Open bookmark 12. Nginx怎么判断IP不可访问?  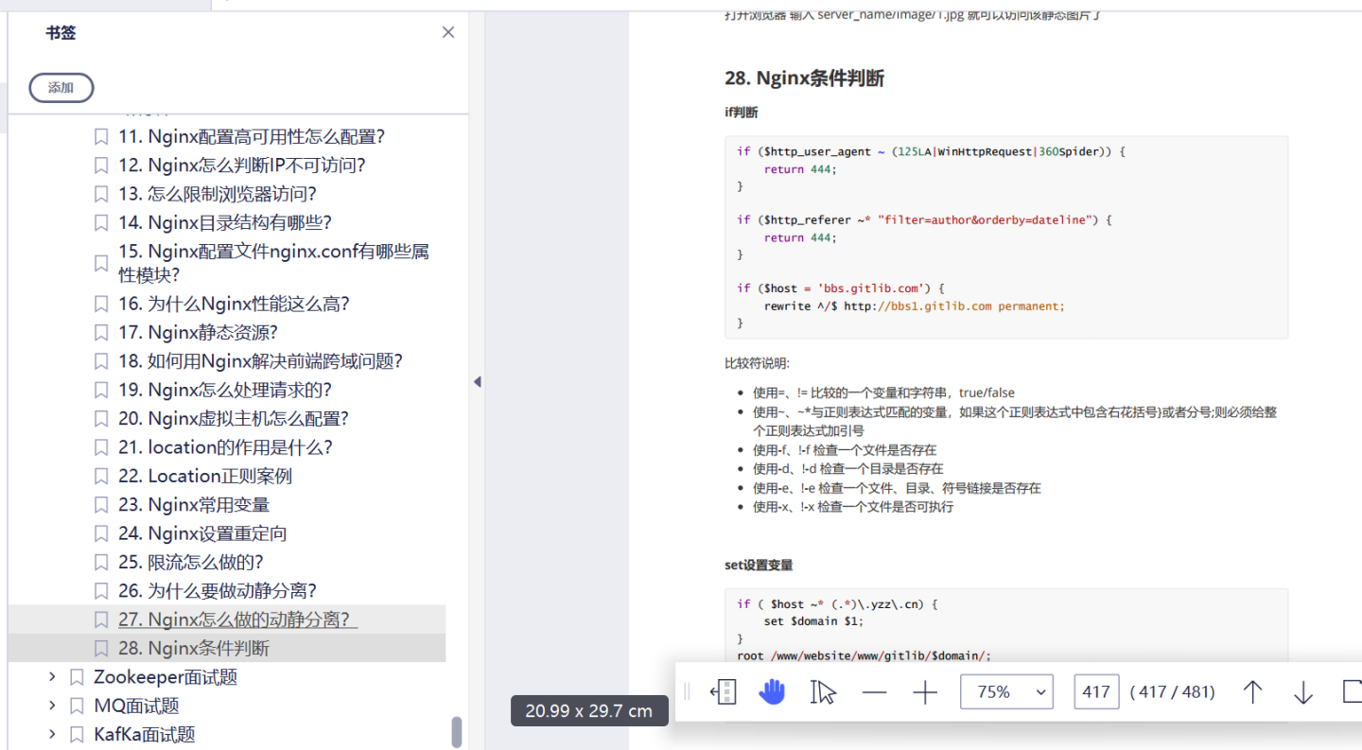242,166
